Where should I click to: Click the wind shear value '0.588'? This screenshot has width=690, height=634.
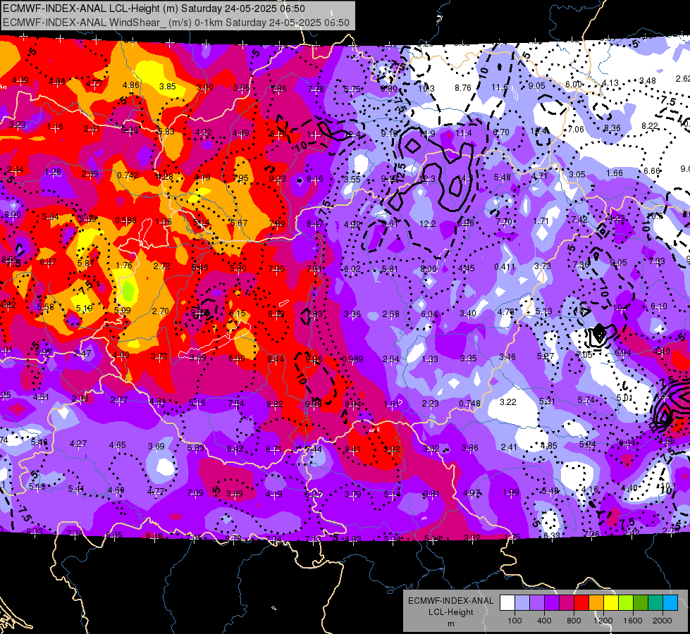tap(126, 220)
